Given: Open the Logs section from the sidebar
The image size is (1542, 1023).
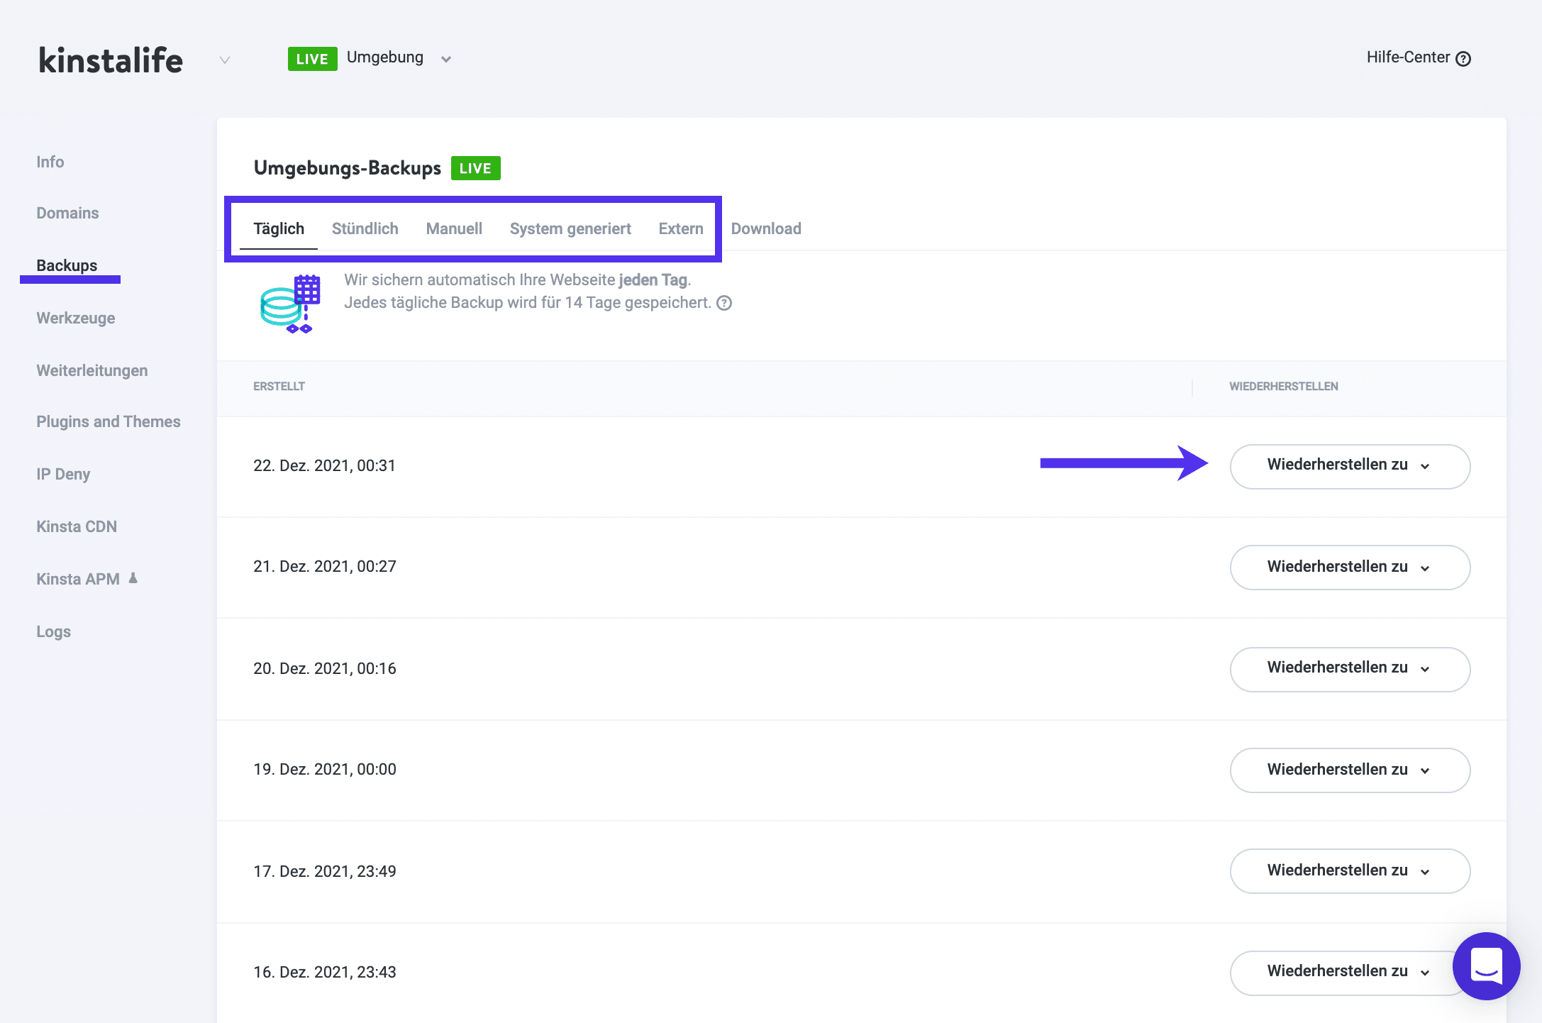Looking at the screenshot, I should pyautogui.click(x=53, y=631).
